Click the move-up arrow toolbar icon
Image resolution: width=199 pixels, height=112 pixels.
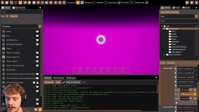point(55,2)
